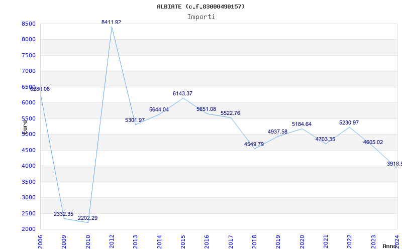Screen dimensions: 402x251
Task: Click the data label 4703.35
Action: (325, 139)
